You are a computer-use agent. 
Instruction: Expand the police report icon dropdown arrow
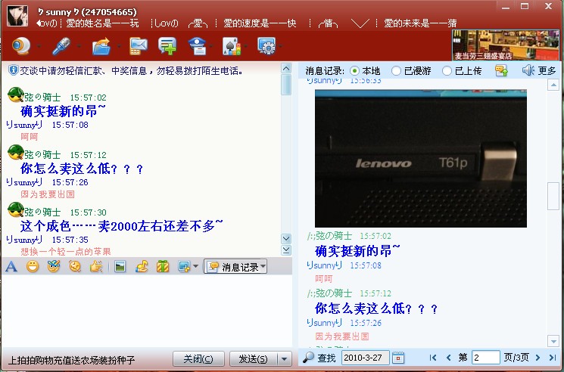pyautogui.click(x=211, y=46)
